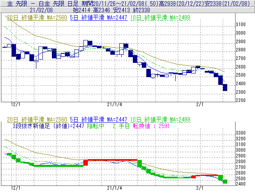Click lower chart 21/1/4 date label
Screen dimensions: 255x193
114,188
